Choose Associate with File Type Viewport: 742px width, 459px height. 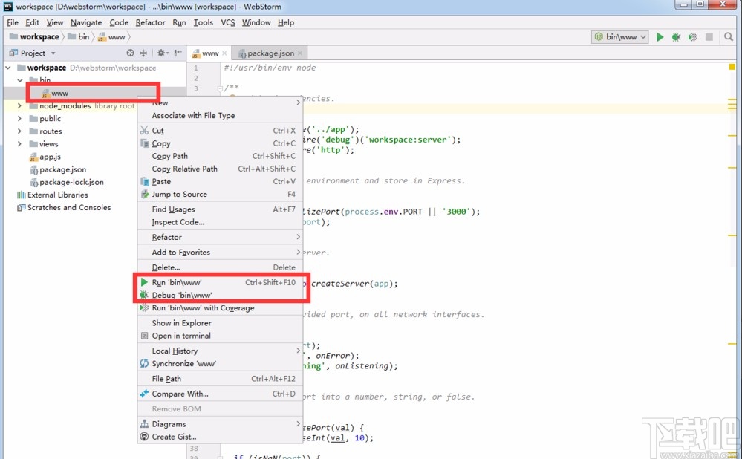(220, 115)
